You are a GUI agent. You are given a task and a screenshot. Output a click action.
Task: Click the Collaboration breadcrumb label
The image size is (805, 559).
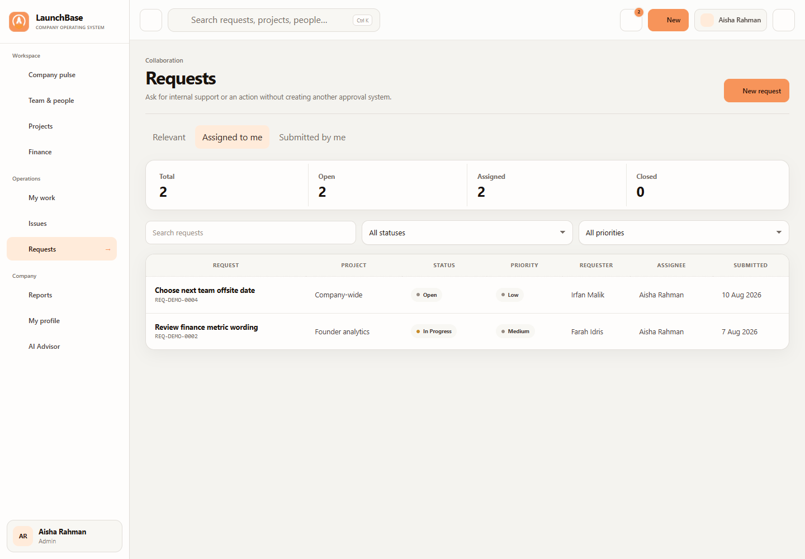point(164,60)
